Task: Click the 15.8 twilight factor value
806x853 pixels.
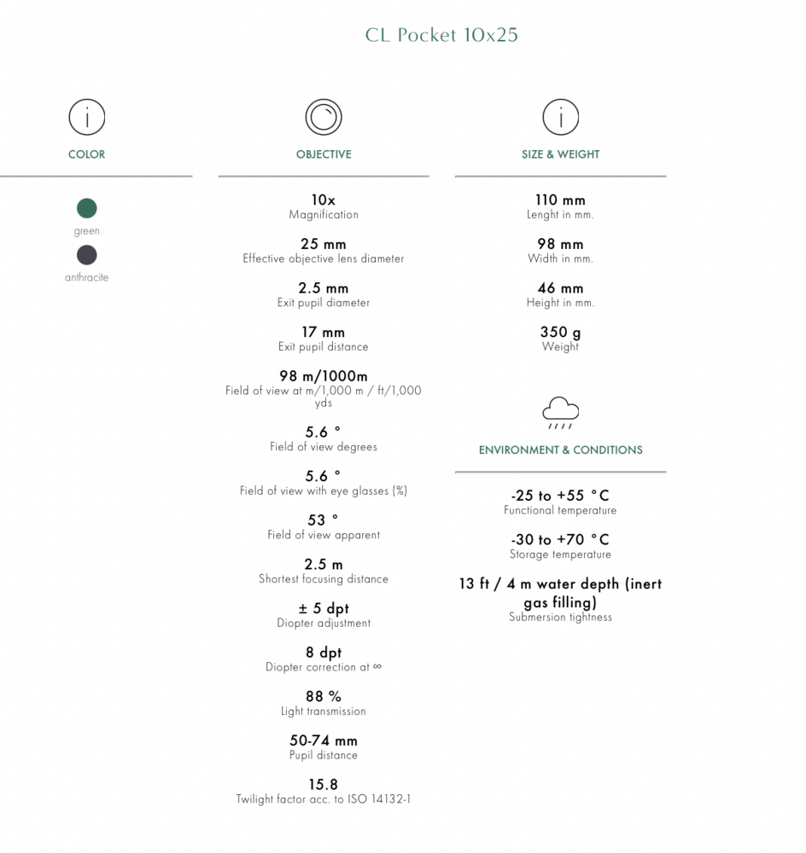Action: [x=324, y=785]
